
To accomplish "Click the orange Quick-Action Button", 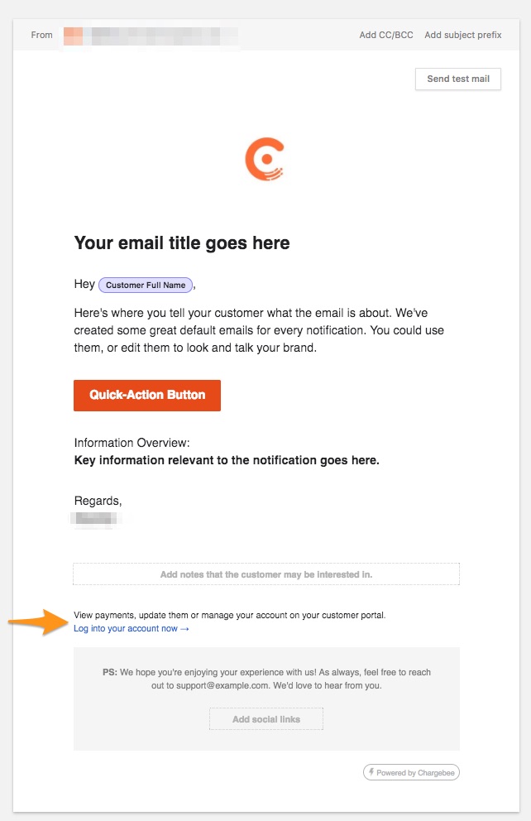I will 147,396.
